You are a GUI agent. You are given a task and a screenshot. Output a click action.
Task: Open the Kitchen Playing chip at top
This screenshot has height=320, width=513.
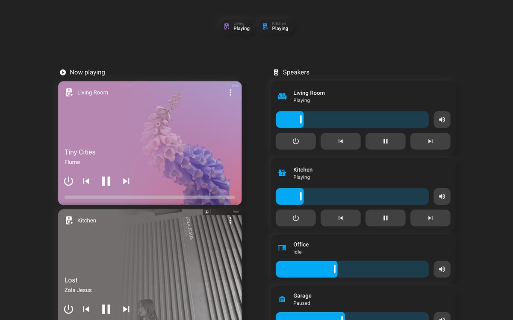[x=275, y=26]
